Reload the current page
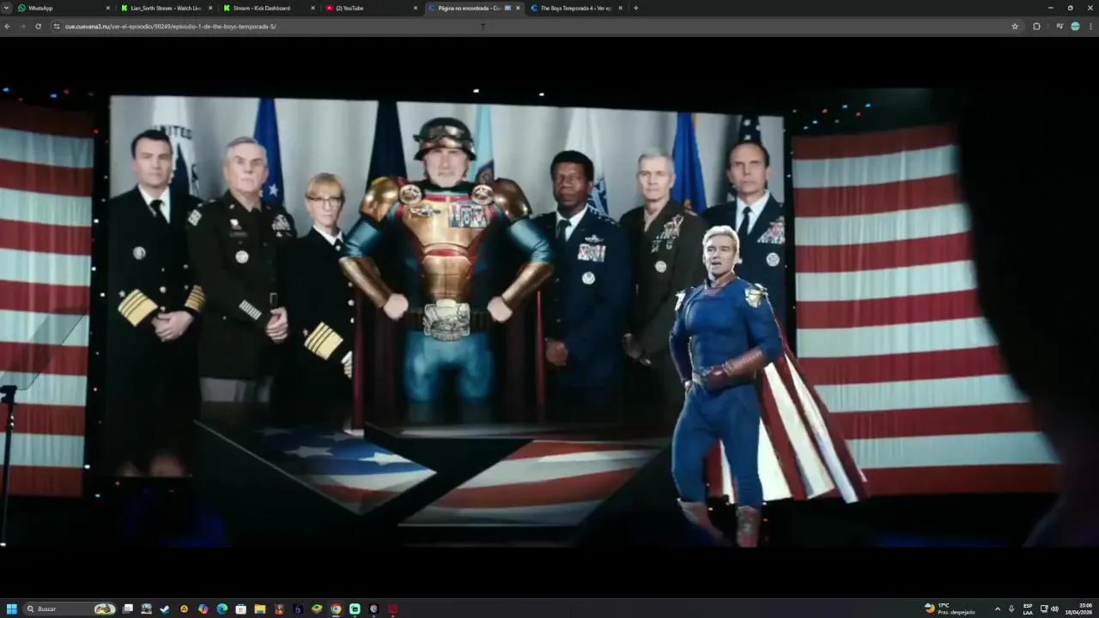 (38, 27)
